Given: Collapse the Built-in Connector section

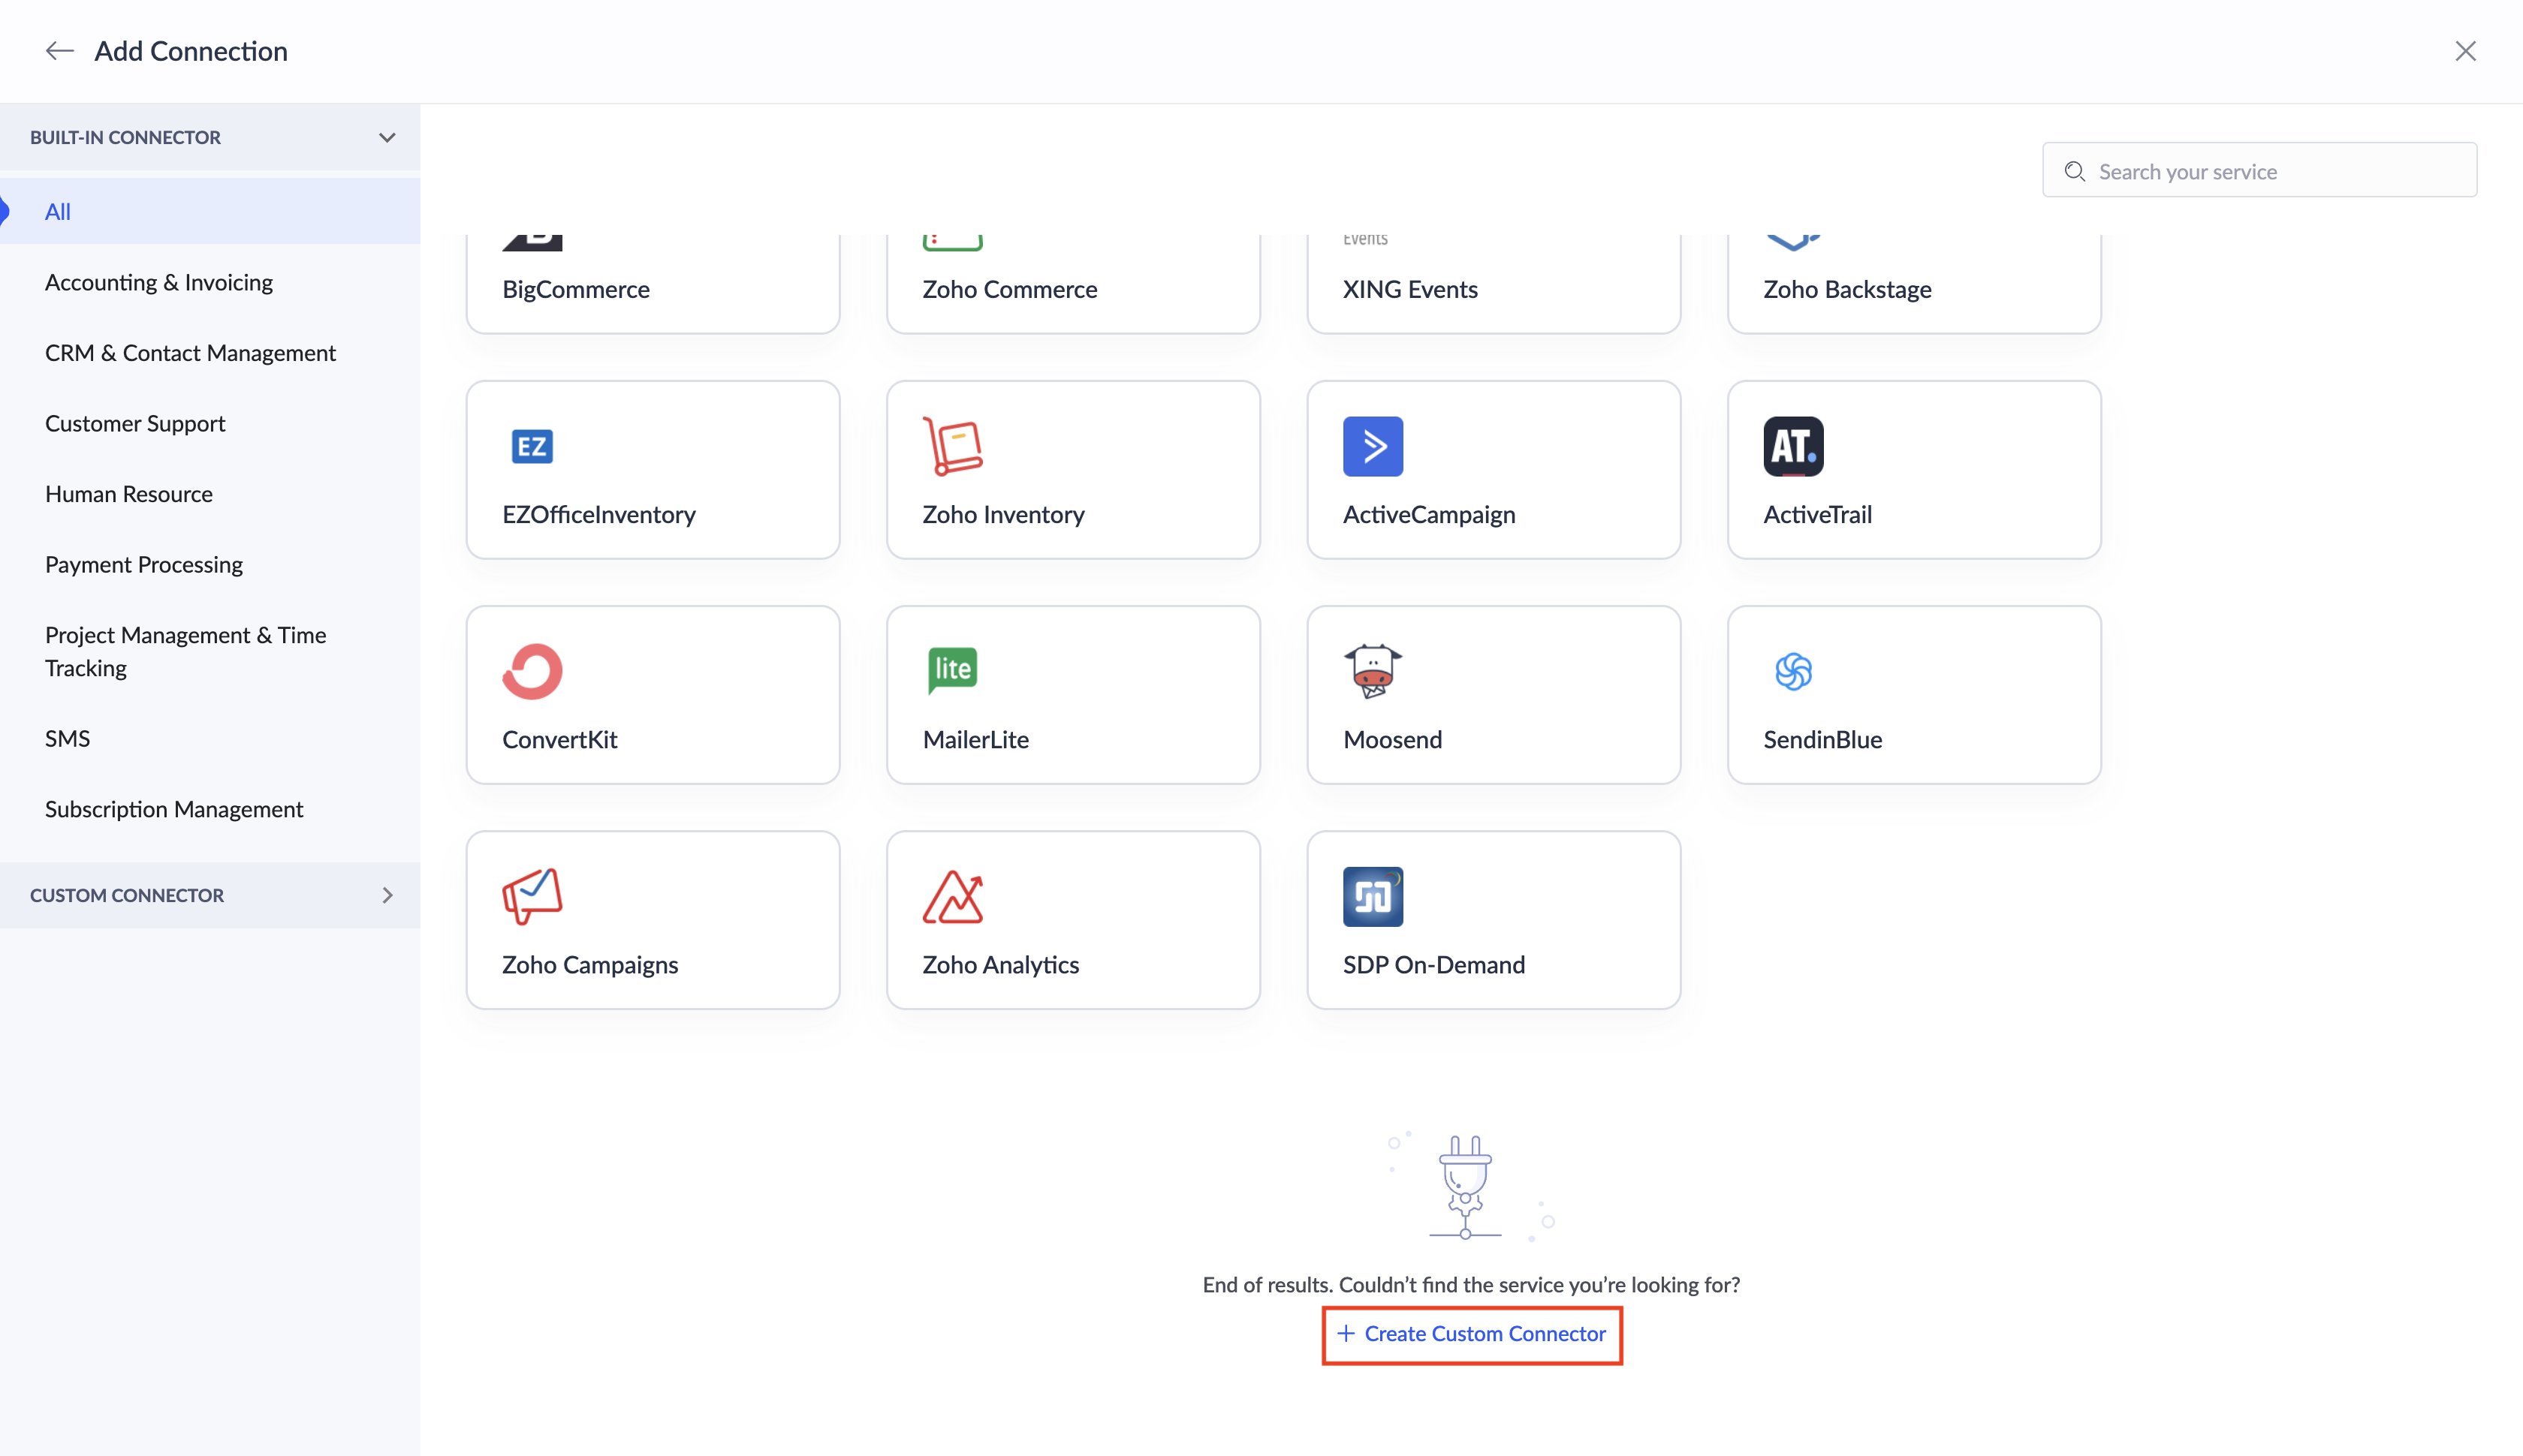Looking at the screenshot, I should (387, 137).
